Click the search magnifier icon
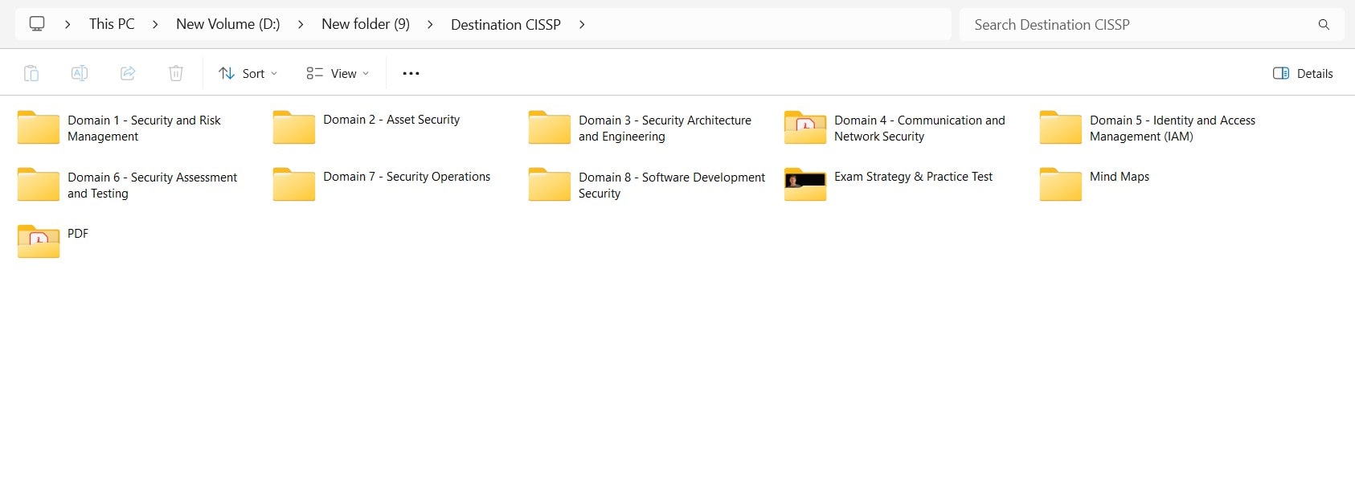Image resolution: width=1355 pixels, height=498 pixels. click(1324, 25)
